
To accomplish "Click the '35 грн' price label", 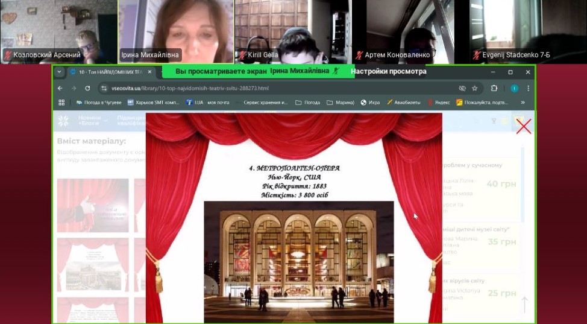I will click(501, 242).
